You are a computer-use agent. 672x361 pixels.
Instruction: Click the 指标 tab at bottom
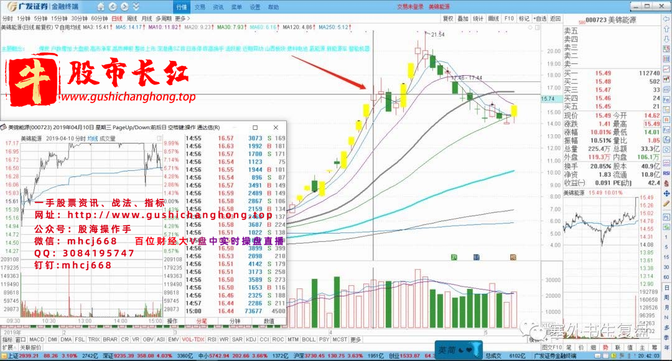pyautogui.click(x=7, y=339)
